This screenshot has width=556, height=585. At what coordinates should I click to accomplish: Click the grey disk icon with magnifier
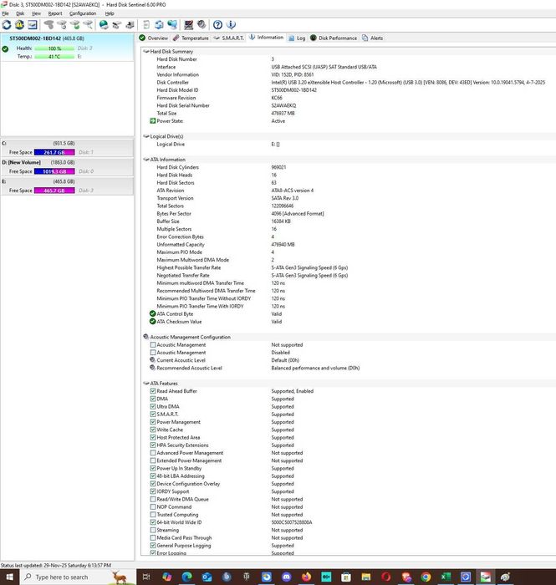[x=88, y=25]
